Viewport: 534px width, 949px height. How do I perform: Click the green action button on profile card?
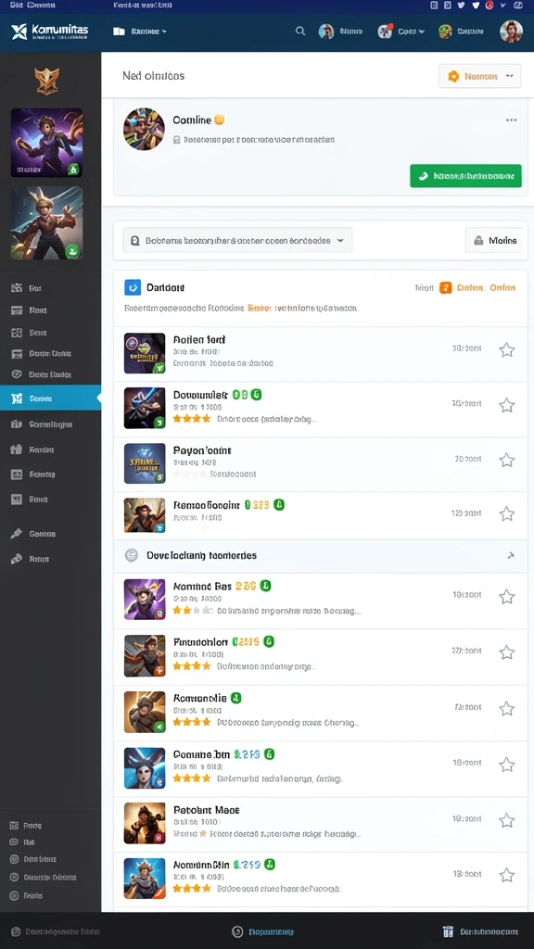[x=465, y=175]
